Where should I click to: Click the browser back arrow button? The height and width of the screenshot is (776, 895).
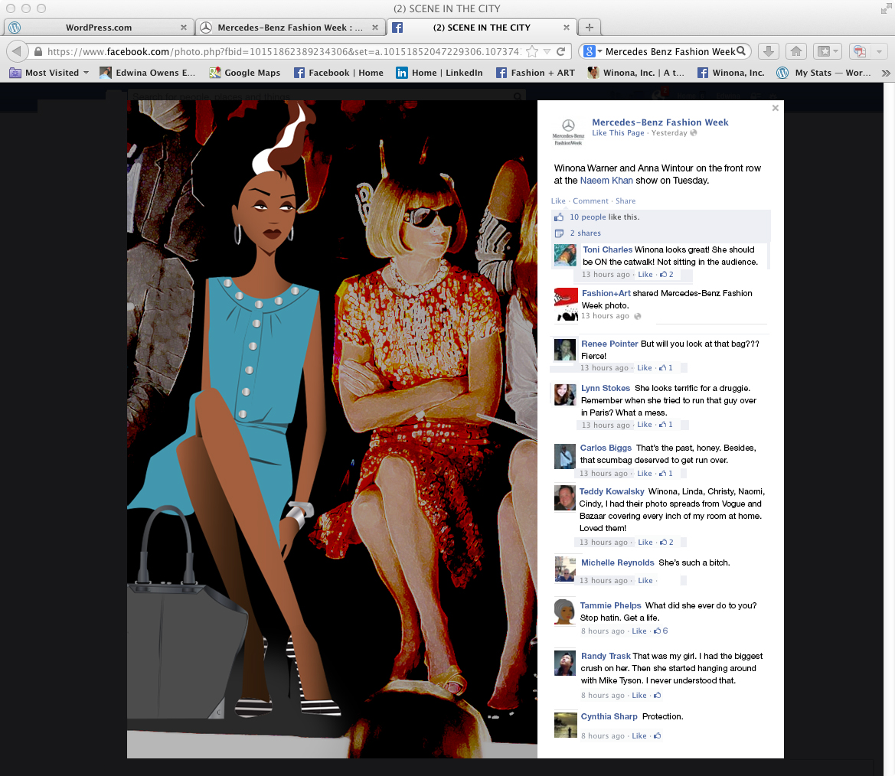(x=17, y=51)
